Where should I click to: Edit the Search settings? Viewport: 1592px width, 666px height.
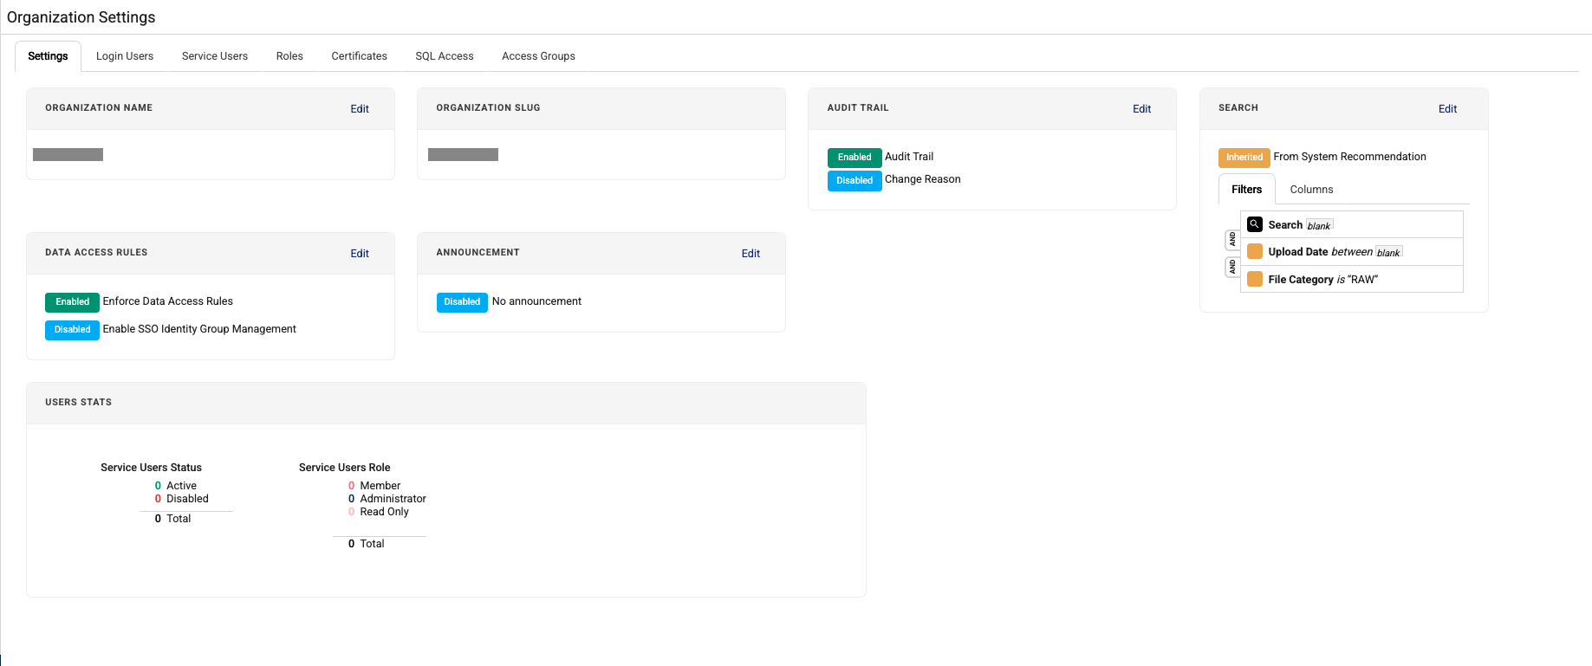(1447, 109)
